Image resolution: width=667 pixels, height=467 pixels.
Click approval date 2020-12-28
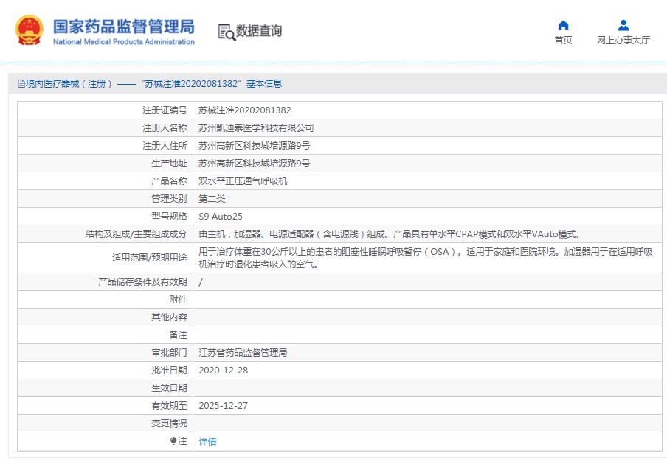224,371
